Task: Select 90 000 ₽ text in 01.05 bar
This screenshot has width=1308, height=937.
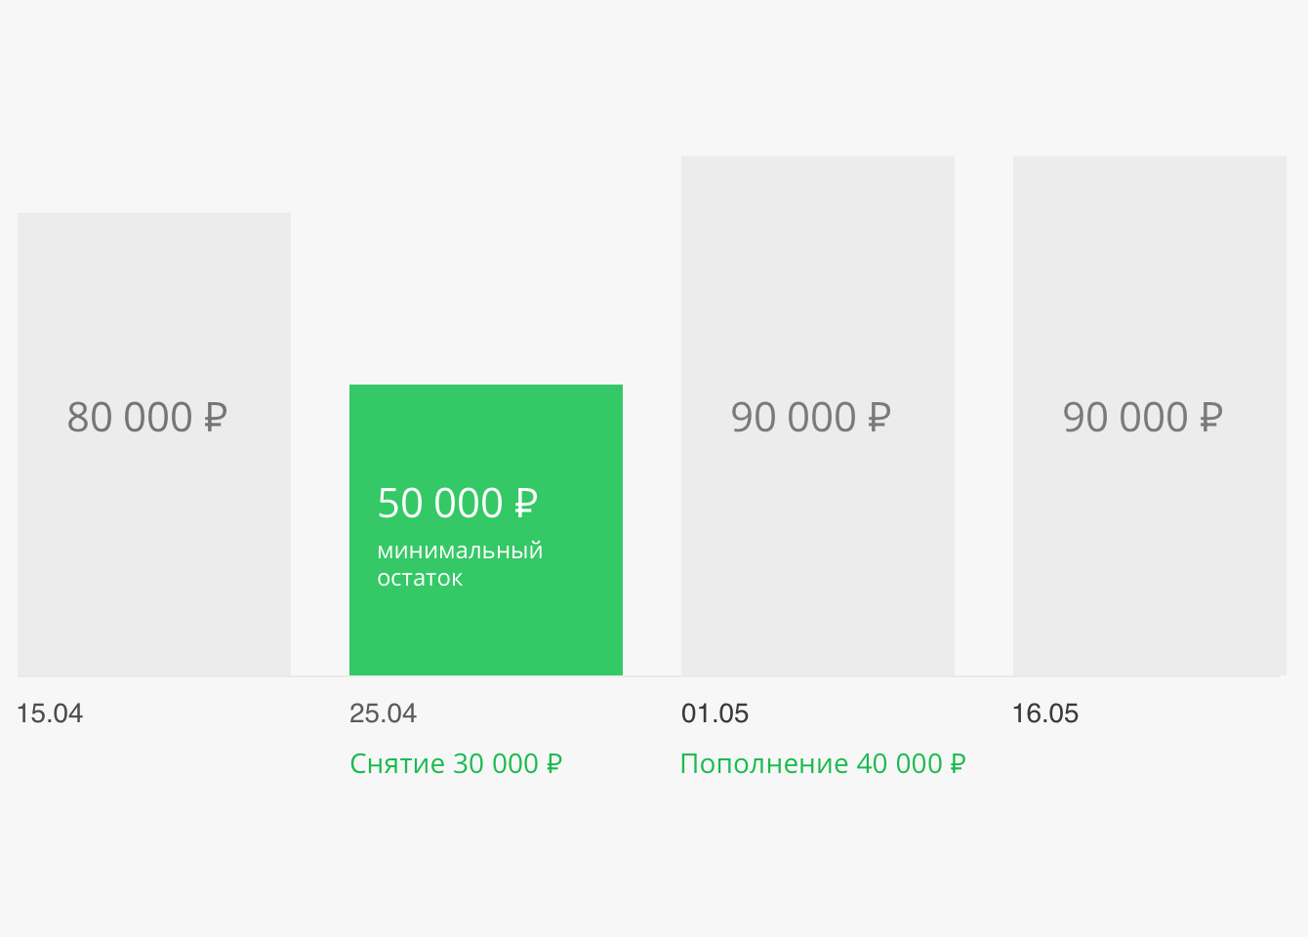Action: [811, 418]
